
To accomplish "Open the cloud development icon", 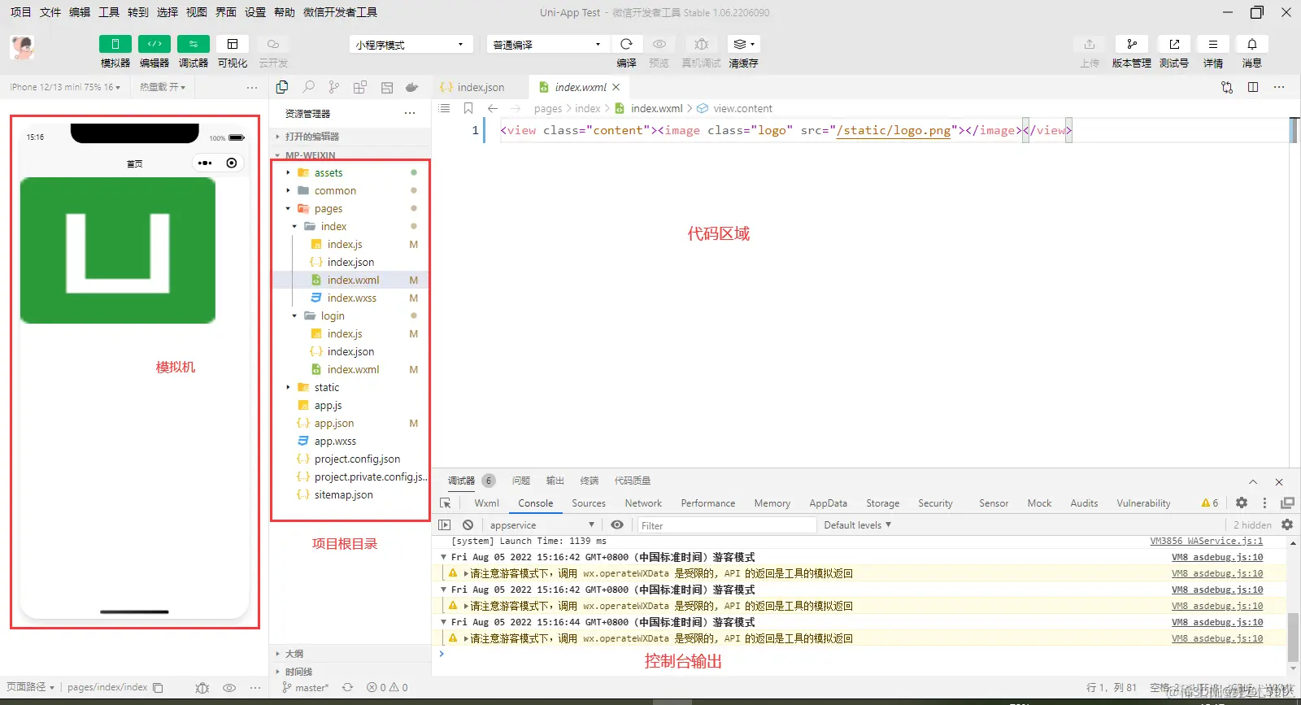I will (273, 44).
